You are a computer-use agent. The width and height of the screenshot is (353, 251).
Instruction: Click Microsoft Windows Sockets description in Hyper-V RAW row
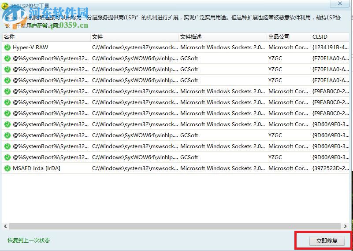(223, 47)
